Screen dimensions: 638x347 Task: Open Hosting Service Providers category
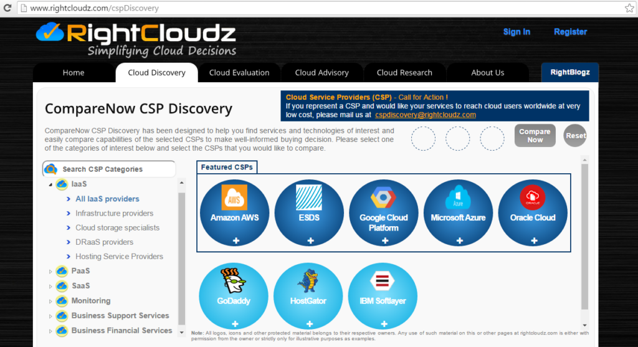(119, 256)
